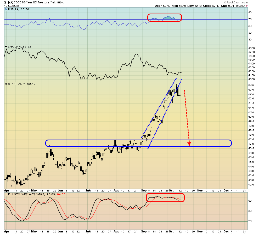The width and height of the screenshot is (259, 234).
Task: Click the 10 level on the RSI scale
Action: (x=250, y=39)
